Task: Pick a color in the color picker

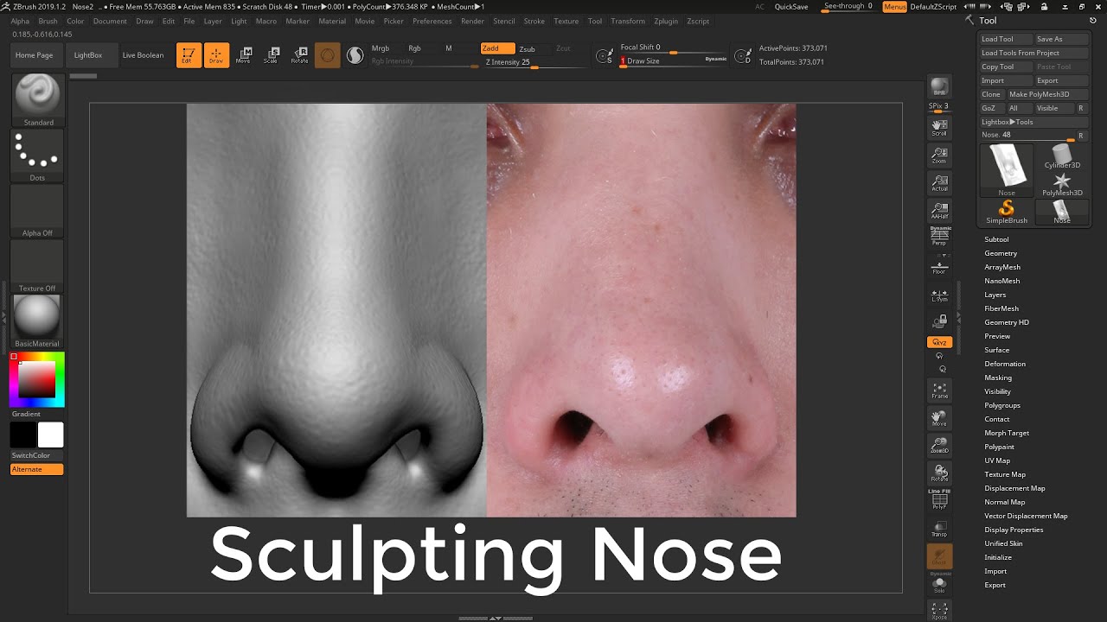Action: coord(37,379)
